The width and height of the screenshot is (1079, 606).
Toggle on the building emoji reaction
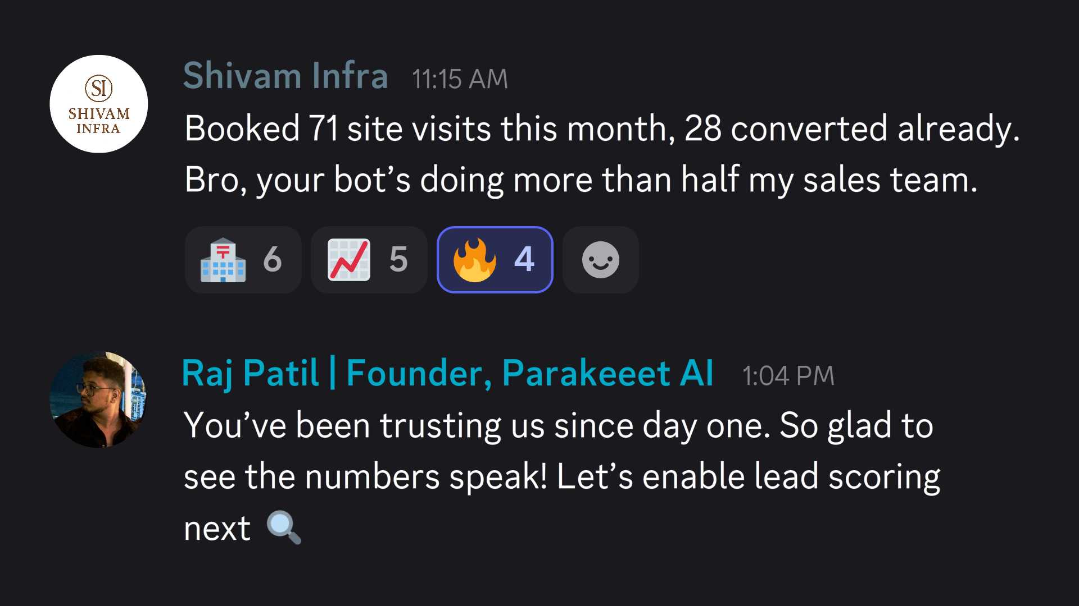point(243,259)
